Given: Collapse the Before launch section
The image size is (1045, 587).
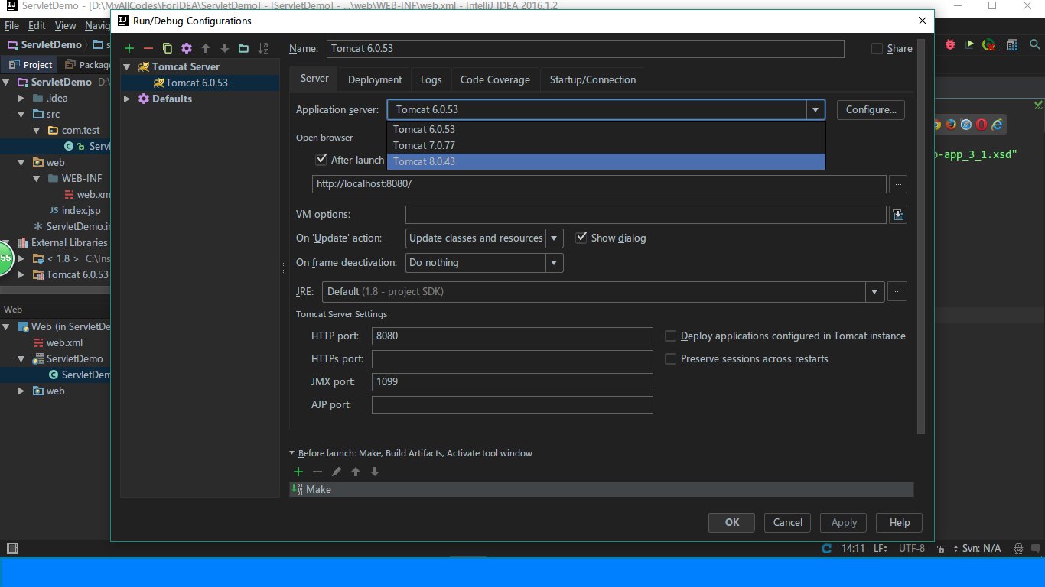Looking at the screenshot, I should point(292,453).
